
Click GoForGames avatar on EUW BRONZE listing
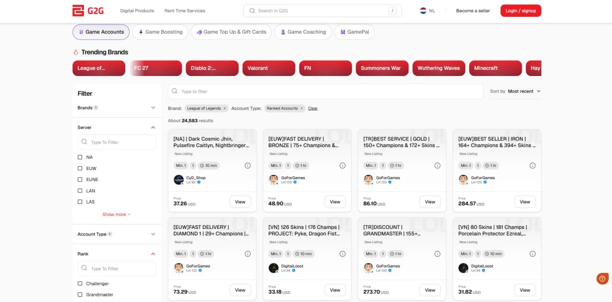click(x=273, y=180)
